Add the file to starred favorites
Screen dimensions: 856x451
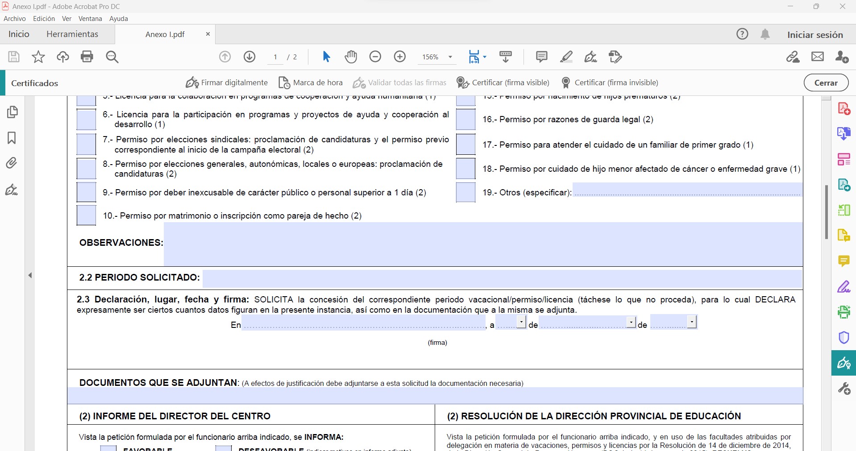coord(38,57)
